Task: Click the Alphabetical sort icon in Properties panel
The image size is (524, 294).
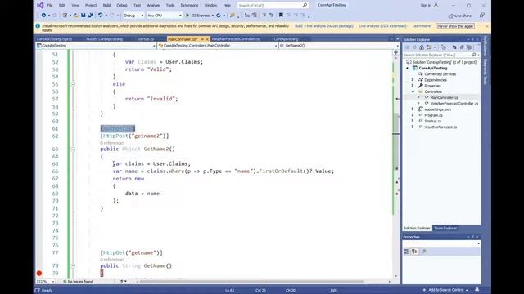Action: click(x=414, y=252)
